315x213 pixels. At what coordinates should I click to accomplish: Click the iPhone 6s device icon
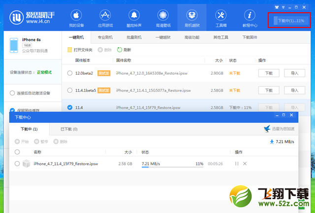coord(14,46)
